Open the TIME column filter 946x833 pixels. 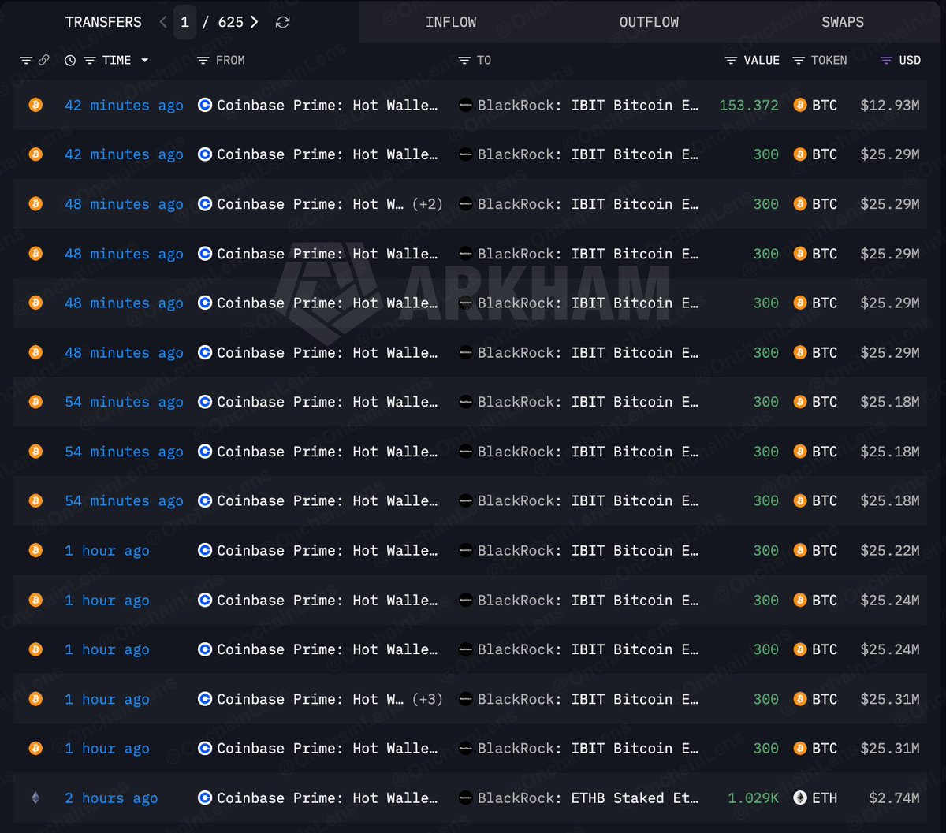[x=89, y=61]
